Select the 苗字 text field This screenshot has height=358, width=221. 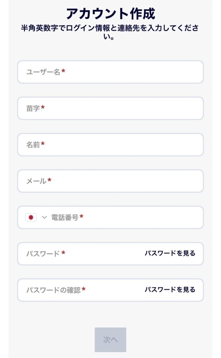coord(87,108)
